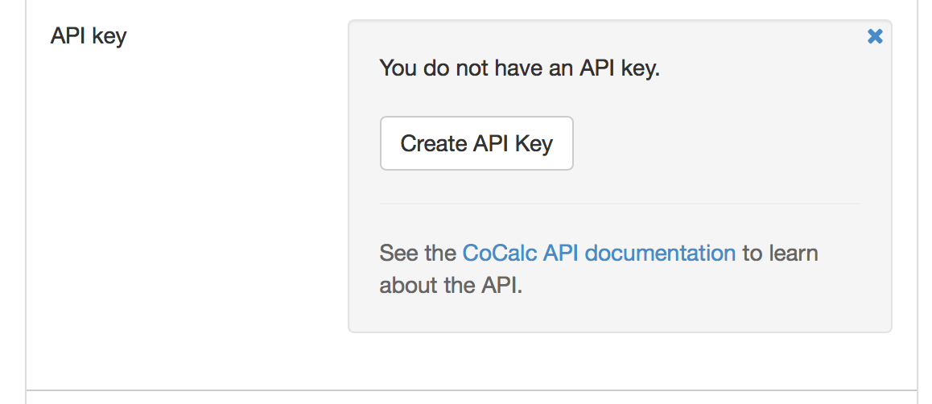Click the divider line below Create API Key
Screen dimensions: 932x404
619,204
